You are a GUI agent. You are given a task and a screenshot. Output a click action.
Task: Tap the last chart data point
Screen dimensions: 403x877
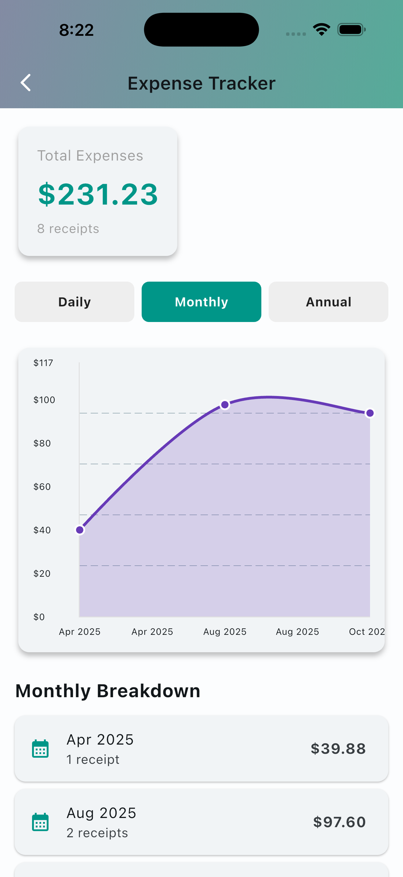[x=370, y=413]
